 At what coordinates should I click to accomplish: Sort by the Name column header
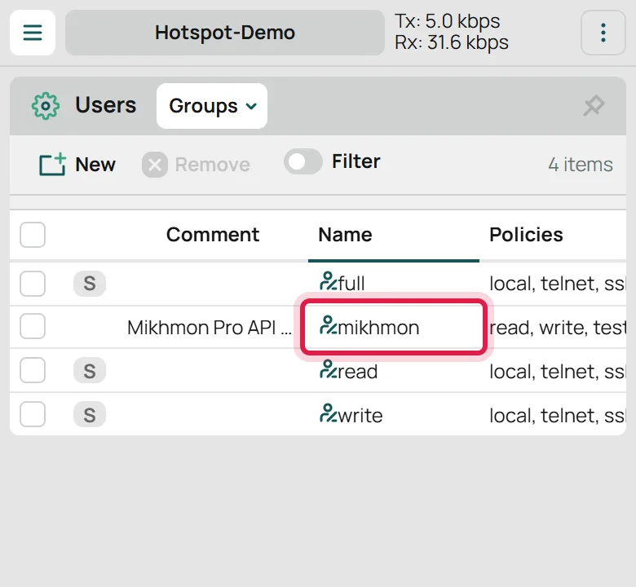coord(345,235)
